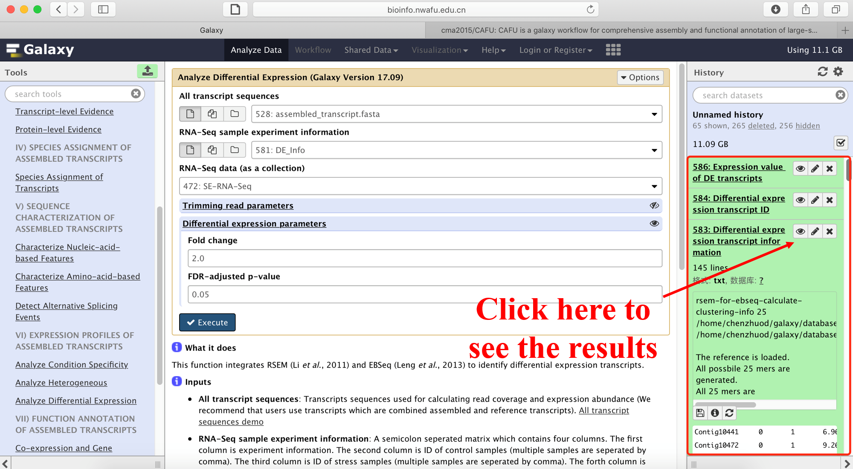Open a new browser tab

(845, 30)
